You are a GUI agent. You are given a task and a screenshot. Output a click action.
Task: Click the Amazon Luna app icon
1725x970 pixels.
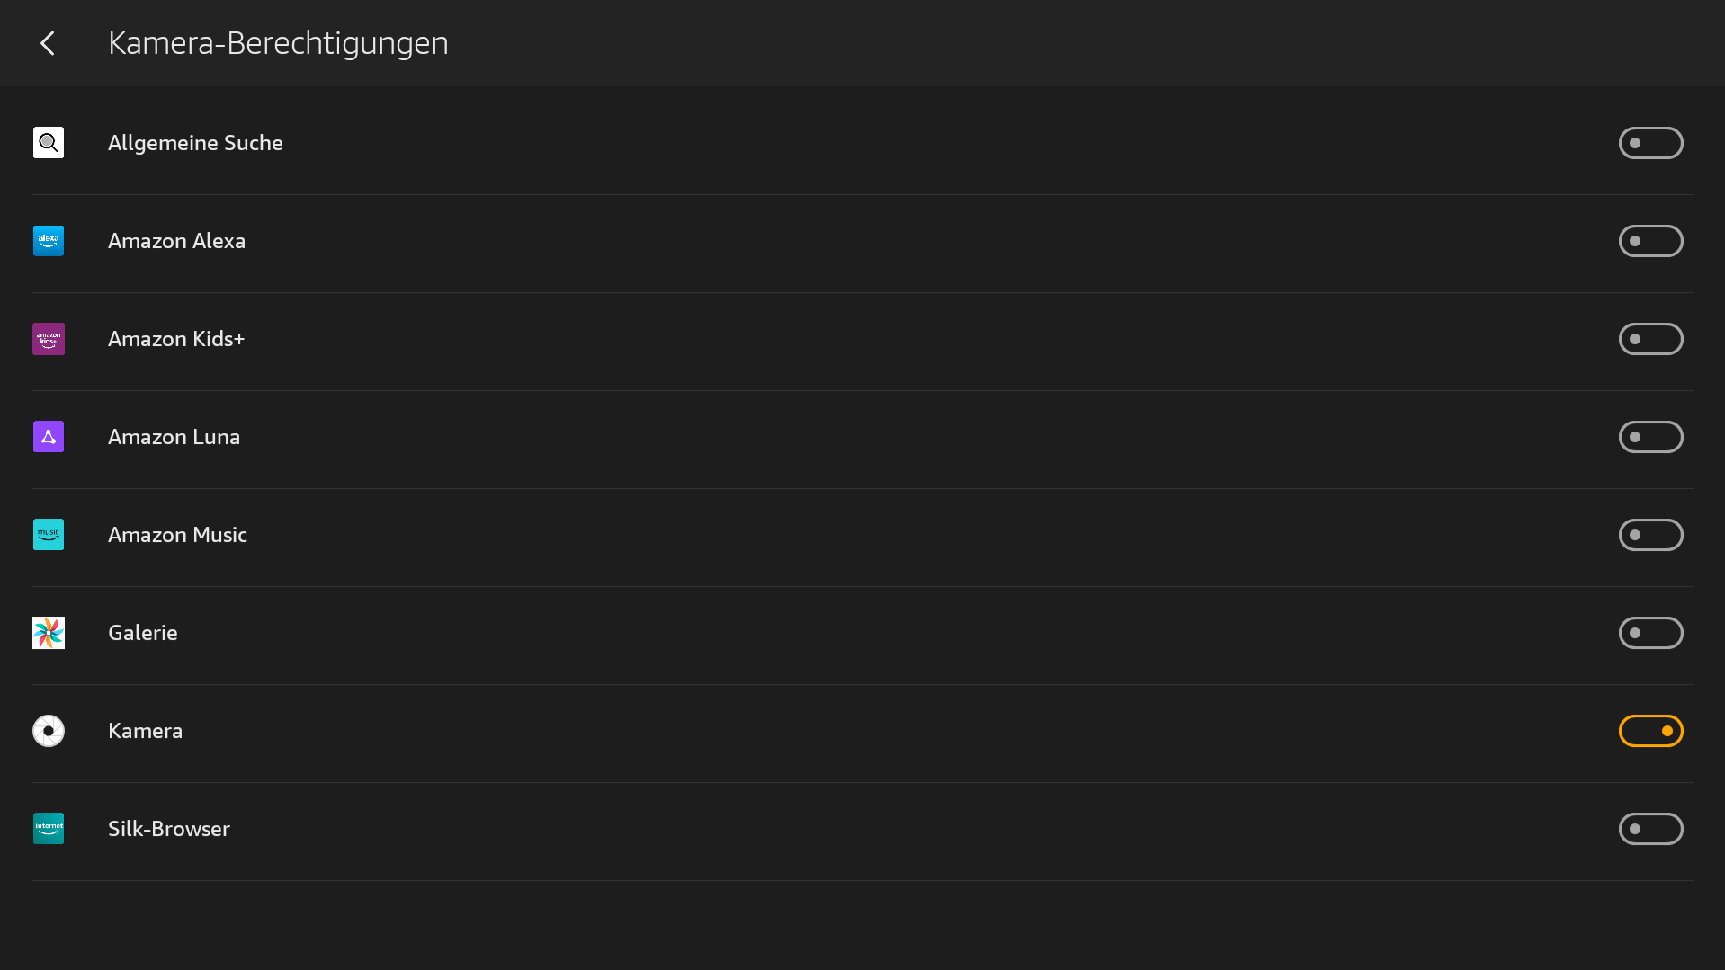tap(49, 437)
